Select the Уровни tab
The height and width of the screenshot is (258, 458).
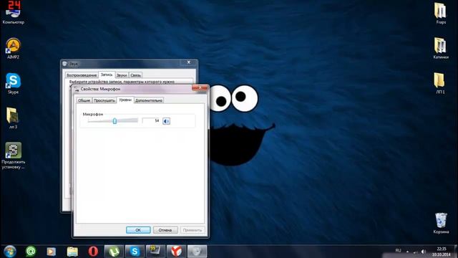[x=125, y=100]
